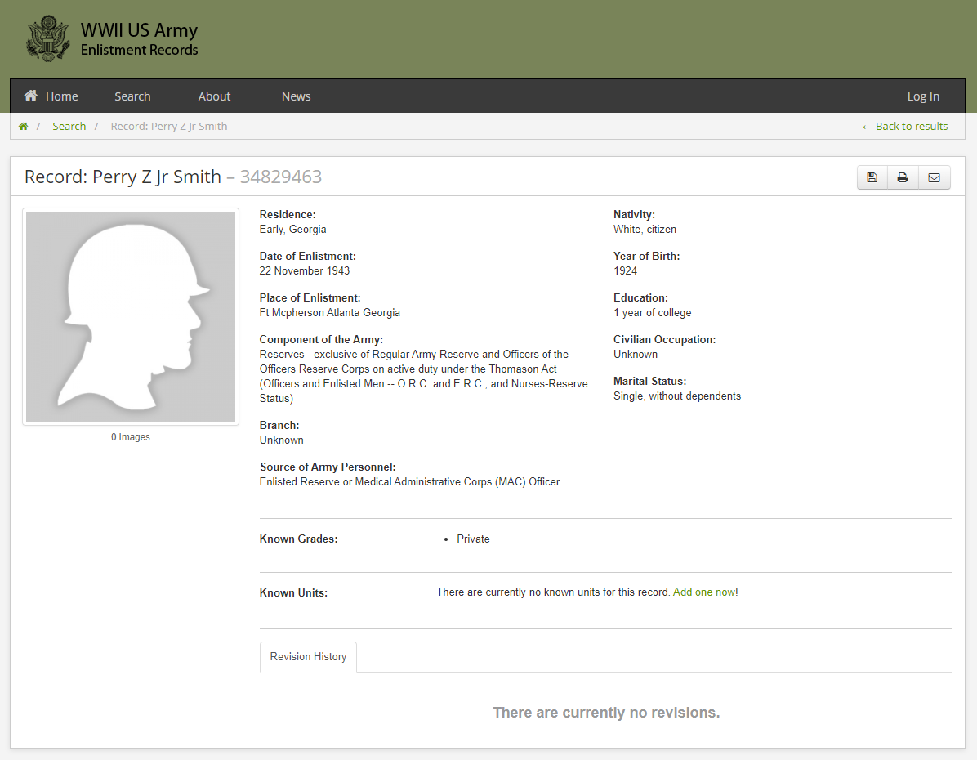Open the About menu item

point(214,96)
